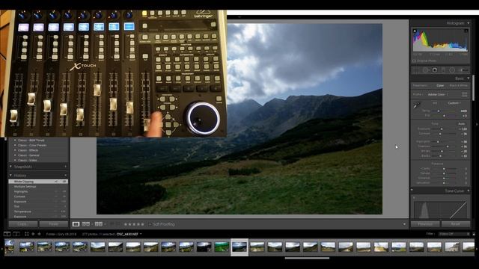The width and height of the screenshot is (479, 269).
Task: Click the right panel scrollbar
Action: click(x=474, y=87)
